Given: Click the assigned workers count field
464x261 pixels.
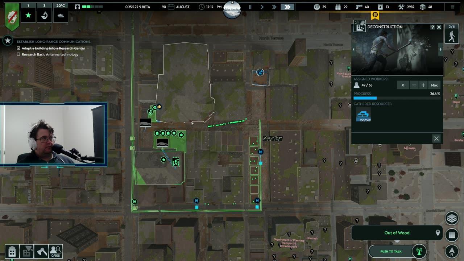Looking at the screenshot, I should click(403, 85).
